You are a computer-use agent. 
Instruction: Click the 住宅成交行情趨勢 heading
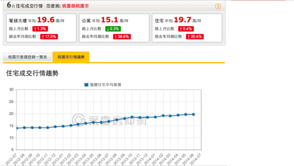(32, 73)
